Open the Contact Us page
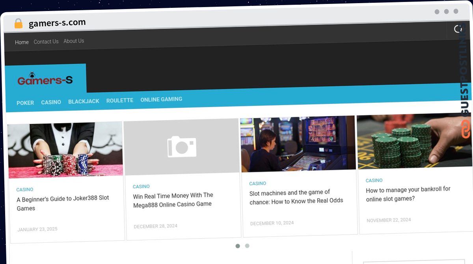 point(46,41)
